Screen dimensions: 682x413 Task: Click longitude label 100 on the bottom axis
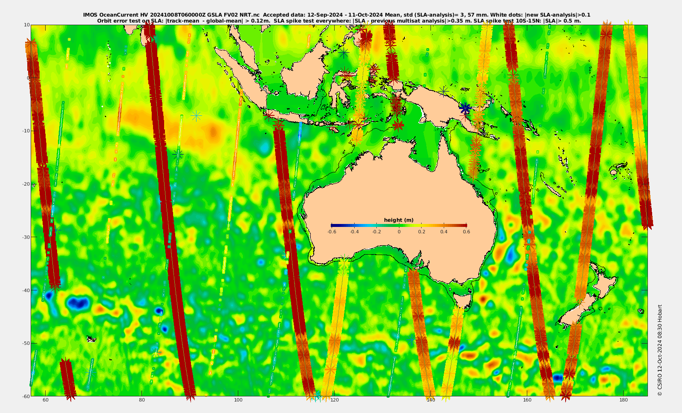[238, 400]
